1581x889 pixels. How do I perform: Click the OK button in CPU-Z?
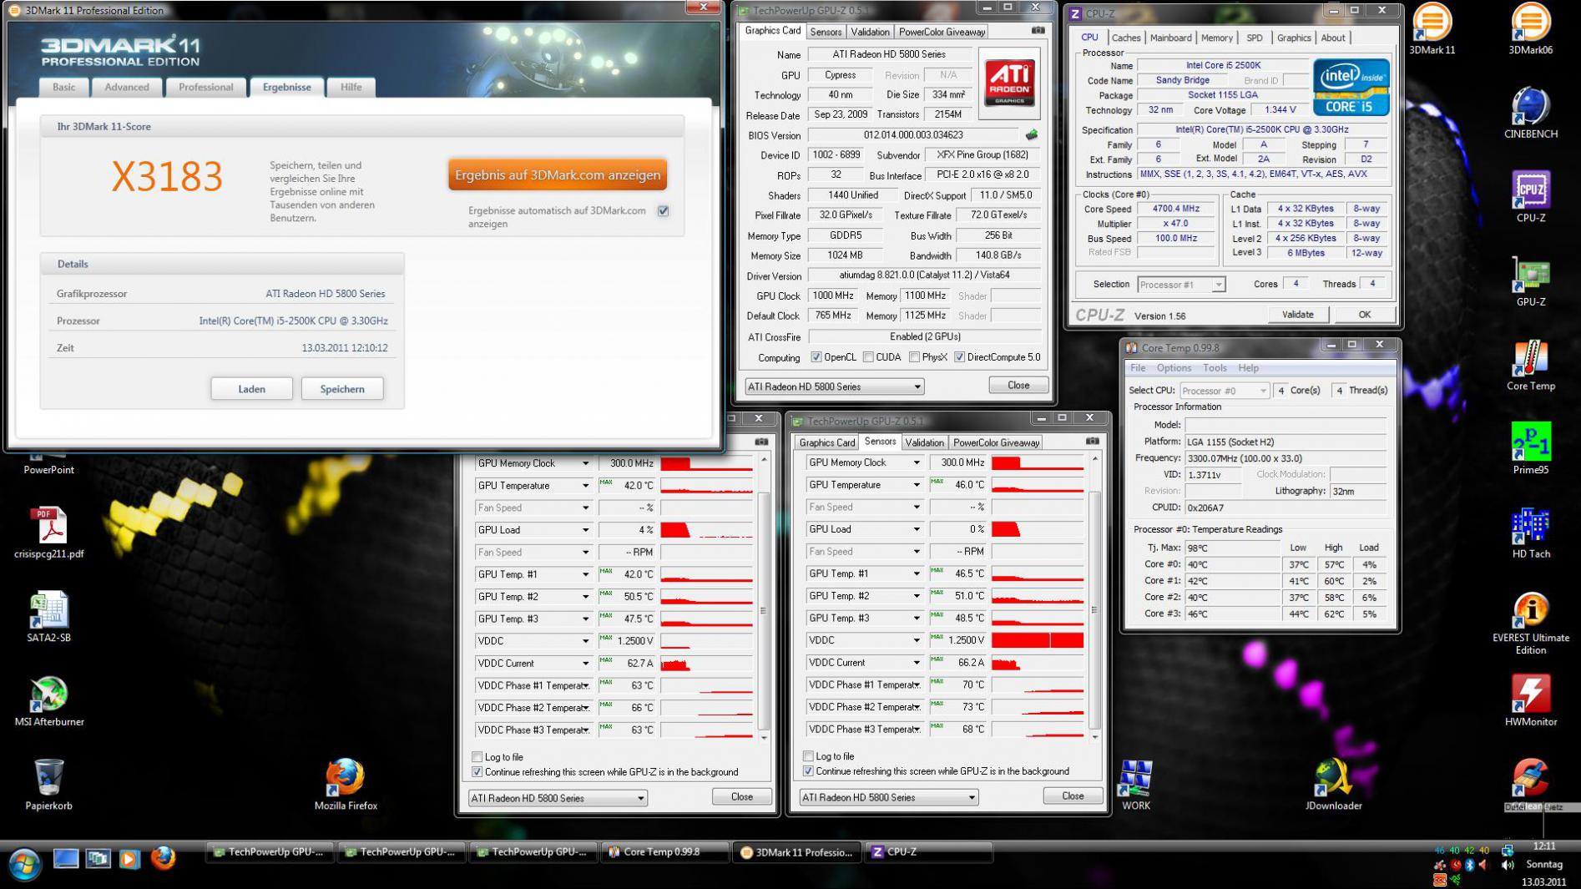(x=1364, y=315)
